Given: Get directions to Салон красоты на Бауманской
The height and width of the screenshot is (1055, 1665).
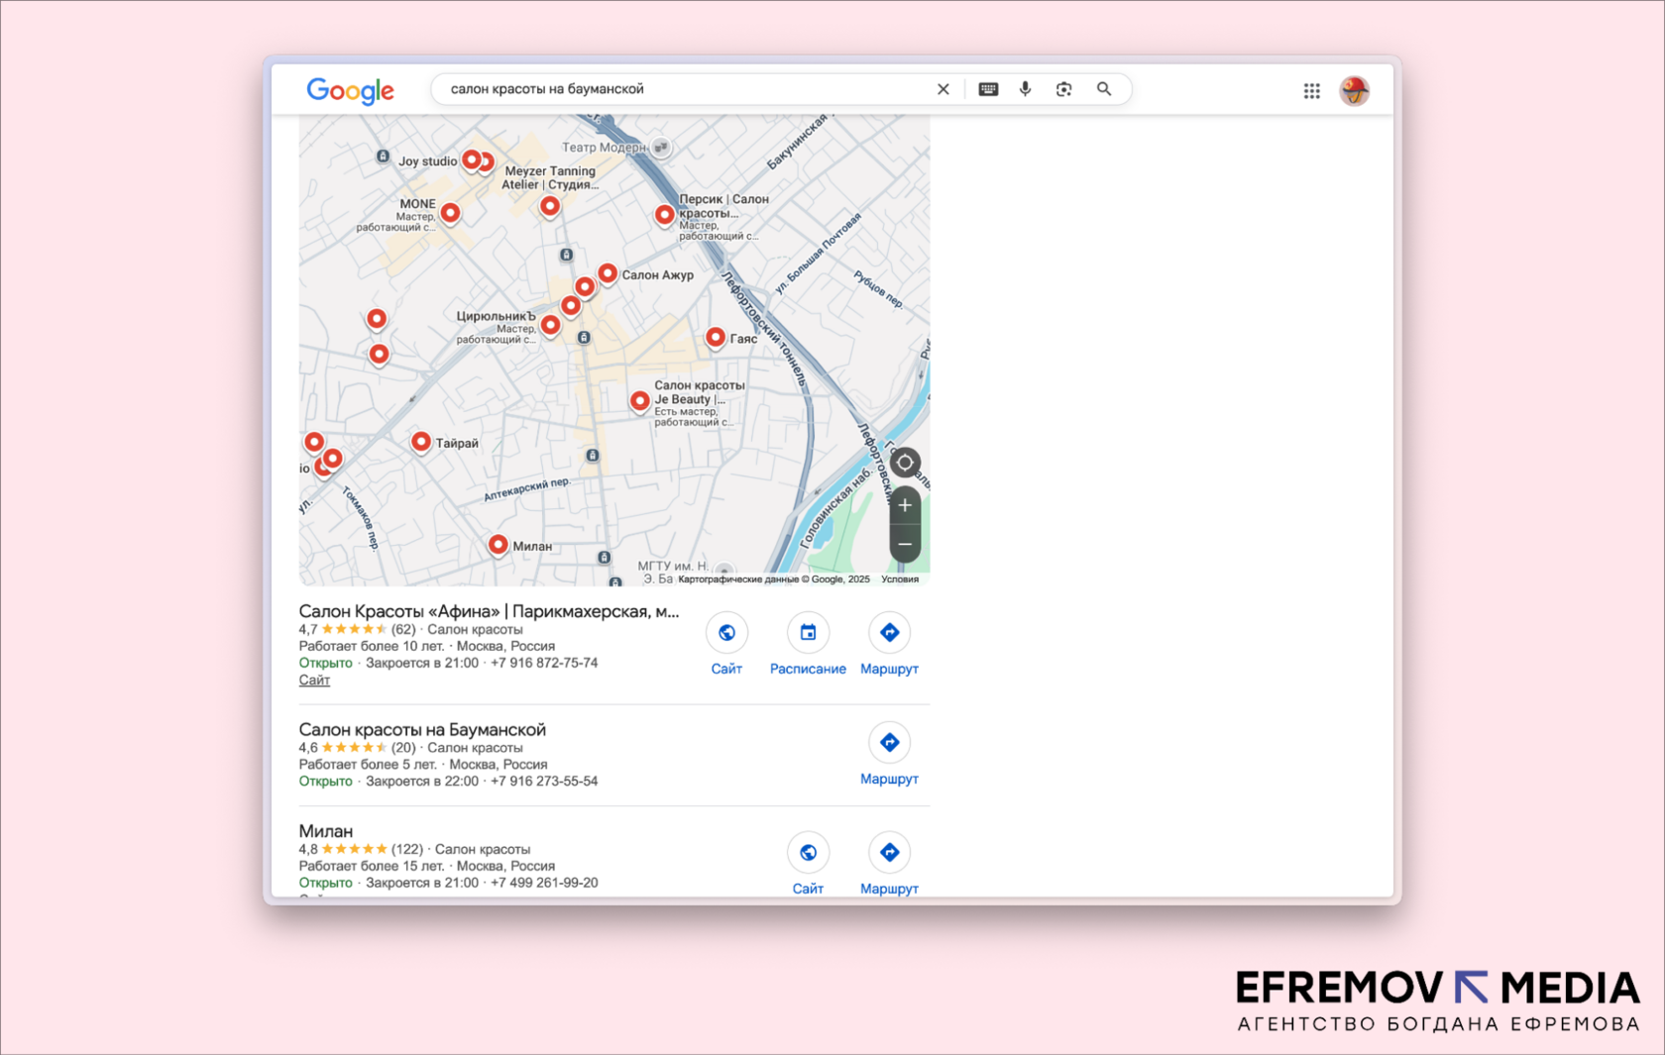Looking at the screenshot, I should (x=889, y=743).
